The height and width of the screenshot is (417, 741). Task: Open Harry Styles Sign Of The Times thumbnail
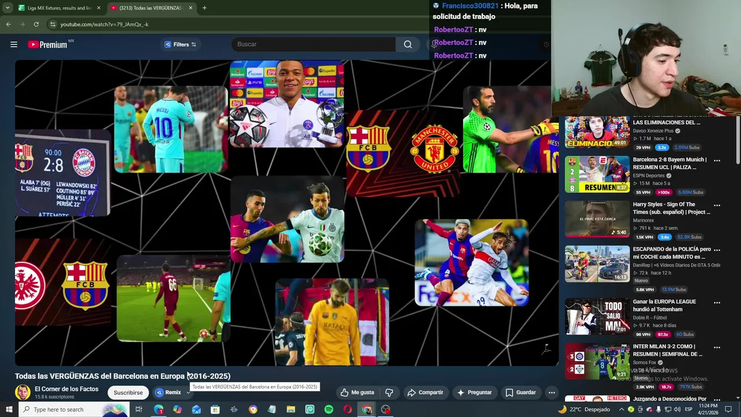tap(597, 219)
